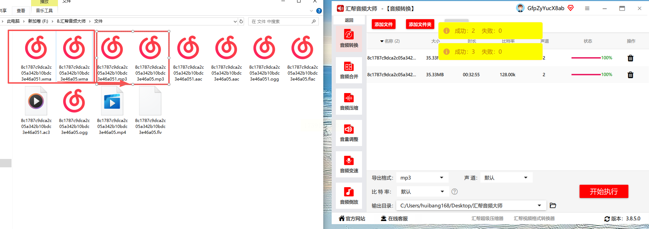Click the 128.00k bitrate cell

tap(508, 75)
